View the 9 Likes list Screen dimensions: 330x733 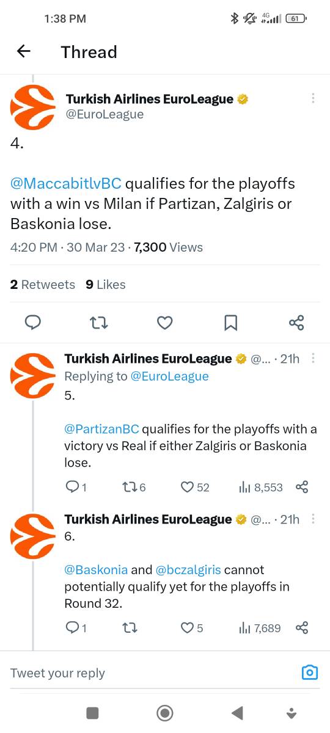point(106,285)
